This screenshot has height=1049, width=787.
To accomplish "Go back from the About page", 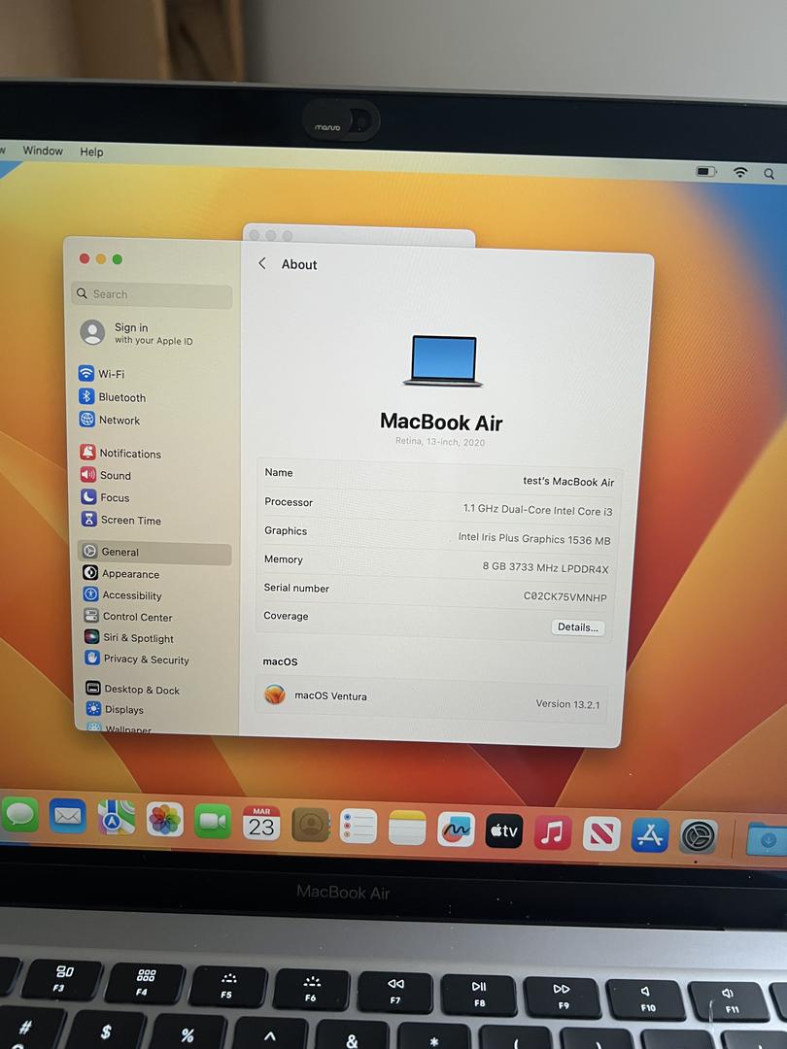I will pos(262,263).
